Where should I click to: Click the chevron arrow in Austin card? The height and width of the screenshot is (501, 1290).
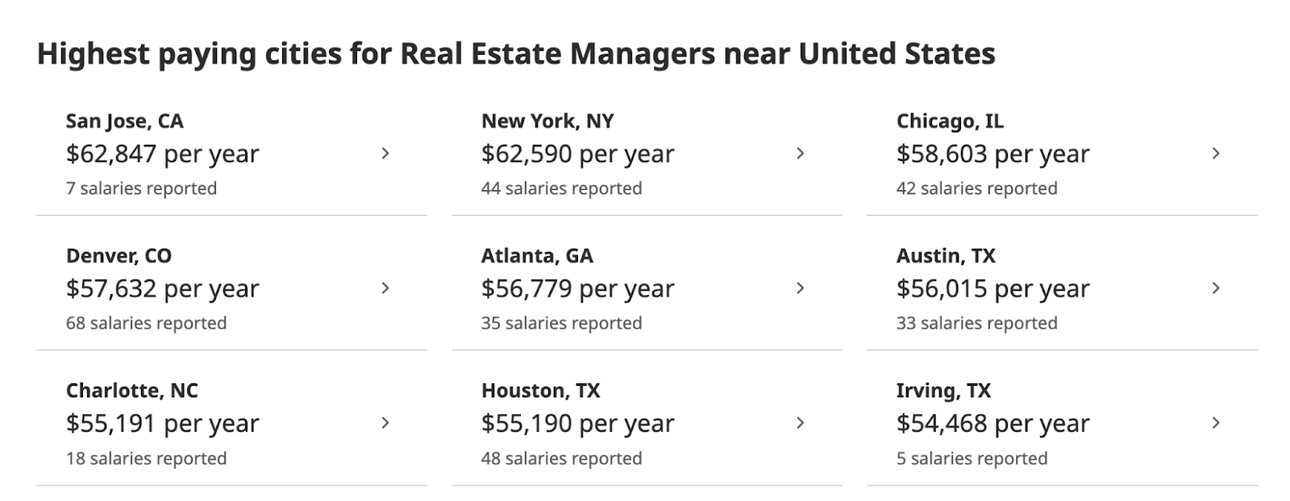(x=1216, y=288)
